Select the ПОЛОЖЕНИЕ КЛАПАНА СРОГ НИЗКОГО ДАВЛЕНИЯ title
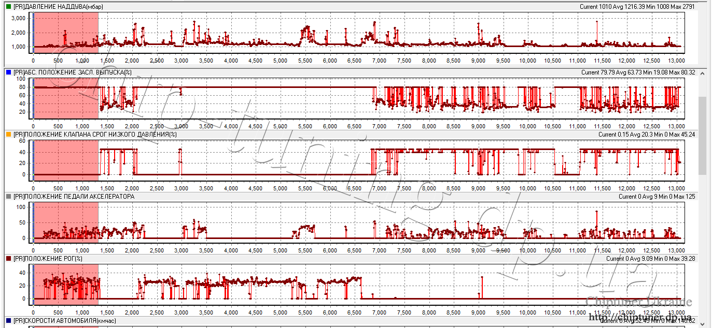 click(95, 135)
